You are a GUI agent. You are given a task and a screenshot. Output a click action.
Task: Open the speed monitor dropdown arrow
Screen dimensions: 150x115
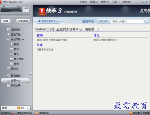pos(20,10)
